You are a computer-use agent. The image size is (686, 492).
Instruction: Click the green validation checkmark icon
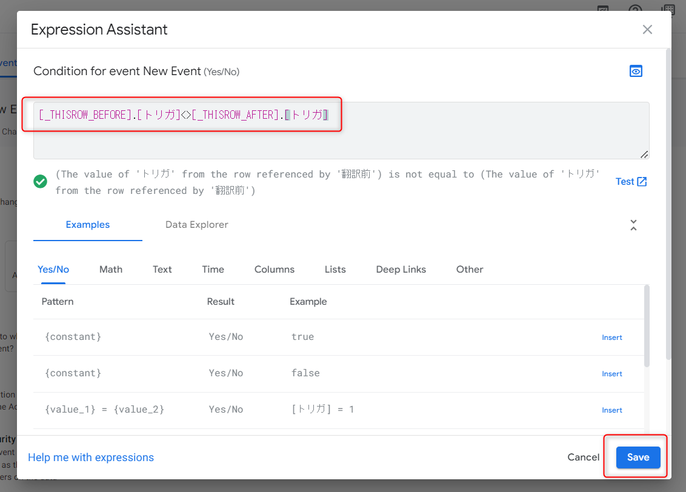[40, 181]
